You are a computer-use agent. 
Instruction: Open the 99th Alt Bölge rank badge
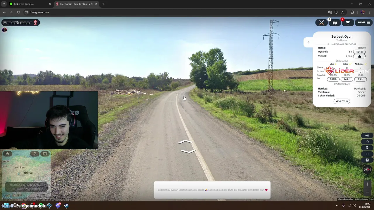(x=361, y=79)
